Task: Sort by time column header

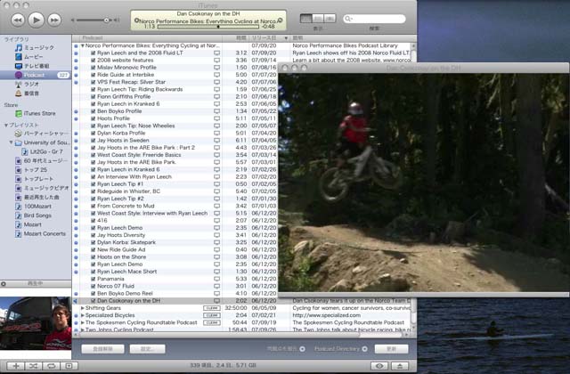Action: click(x=235, y=37)
